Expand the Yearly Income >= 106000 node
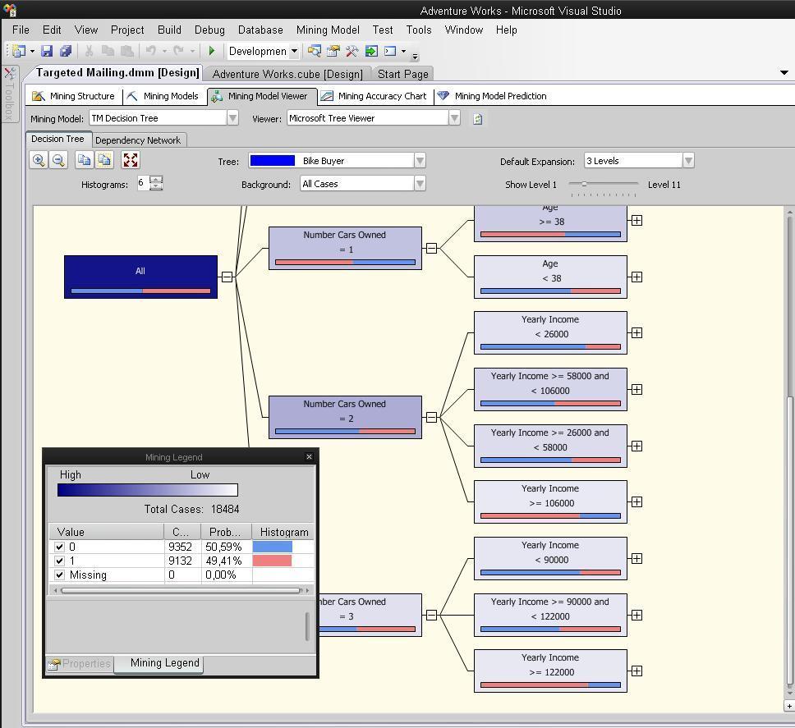Screen dimensions: 795x728 [636, 502]
